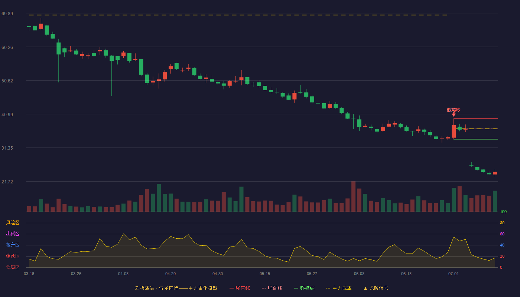Click the 低吸区 zone label
Screen dimensions: 520x297
13,267
